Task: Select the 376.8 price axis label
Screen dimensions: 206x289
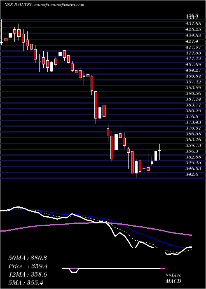Action: click(193, 116)
